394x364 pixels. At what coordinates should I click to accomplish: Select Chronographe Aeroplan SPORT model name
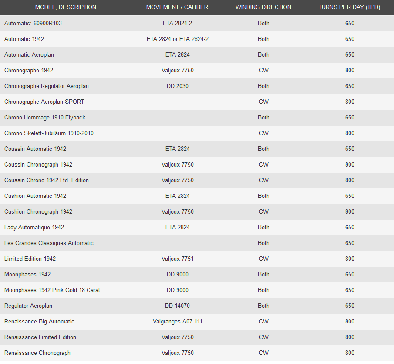pyautogui.click(x=44, y=102)
